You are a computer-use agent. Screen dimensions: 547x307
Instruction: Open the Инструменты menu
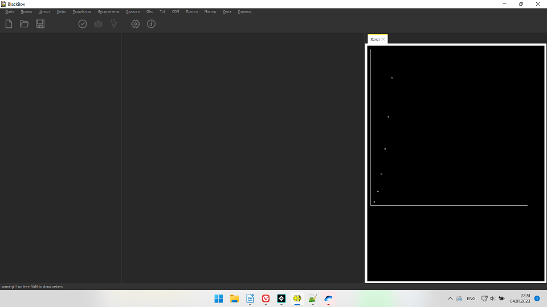click(x=108, y=11)
